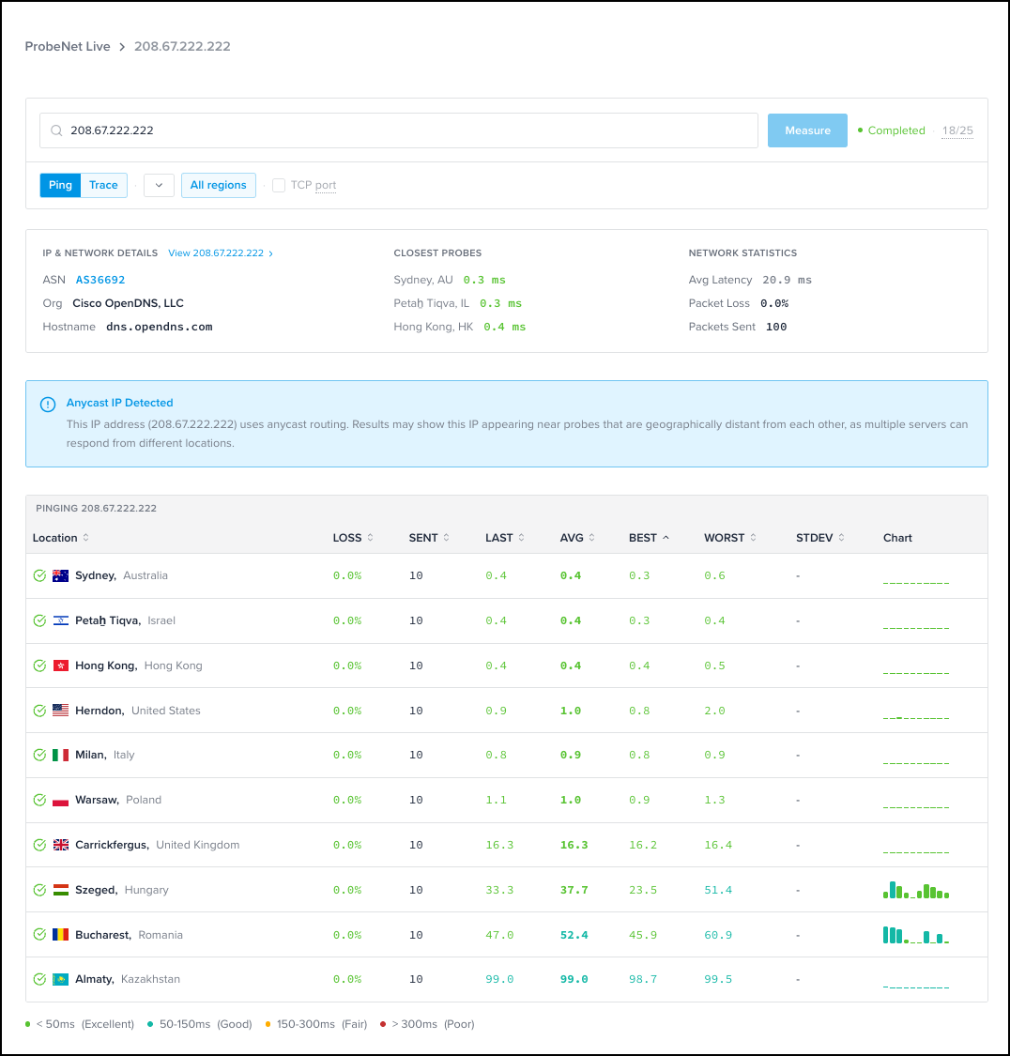Click the Anycast info alert icon
Screen dimensions: 1010x1056
click(x=48, y=405)
